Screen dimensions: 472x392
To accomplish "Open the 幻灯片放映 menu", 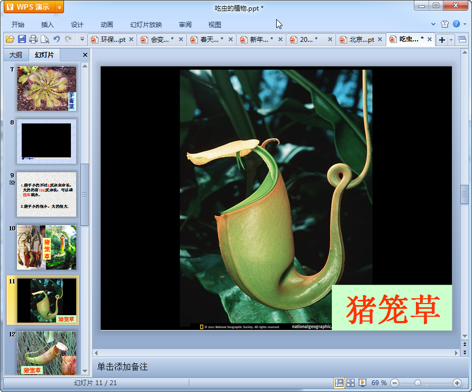I will [146, 24].
